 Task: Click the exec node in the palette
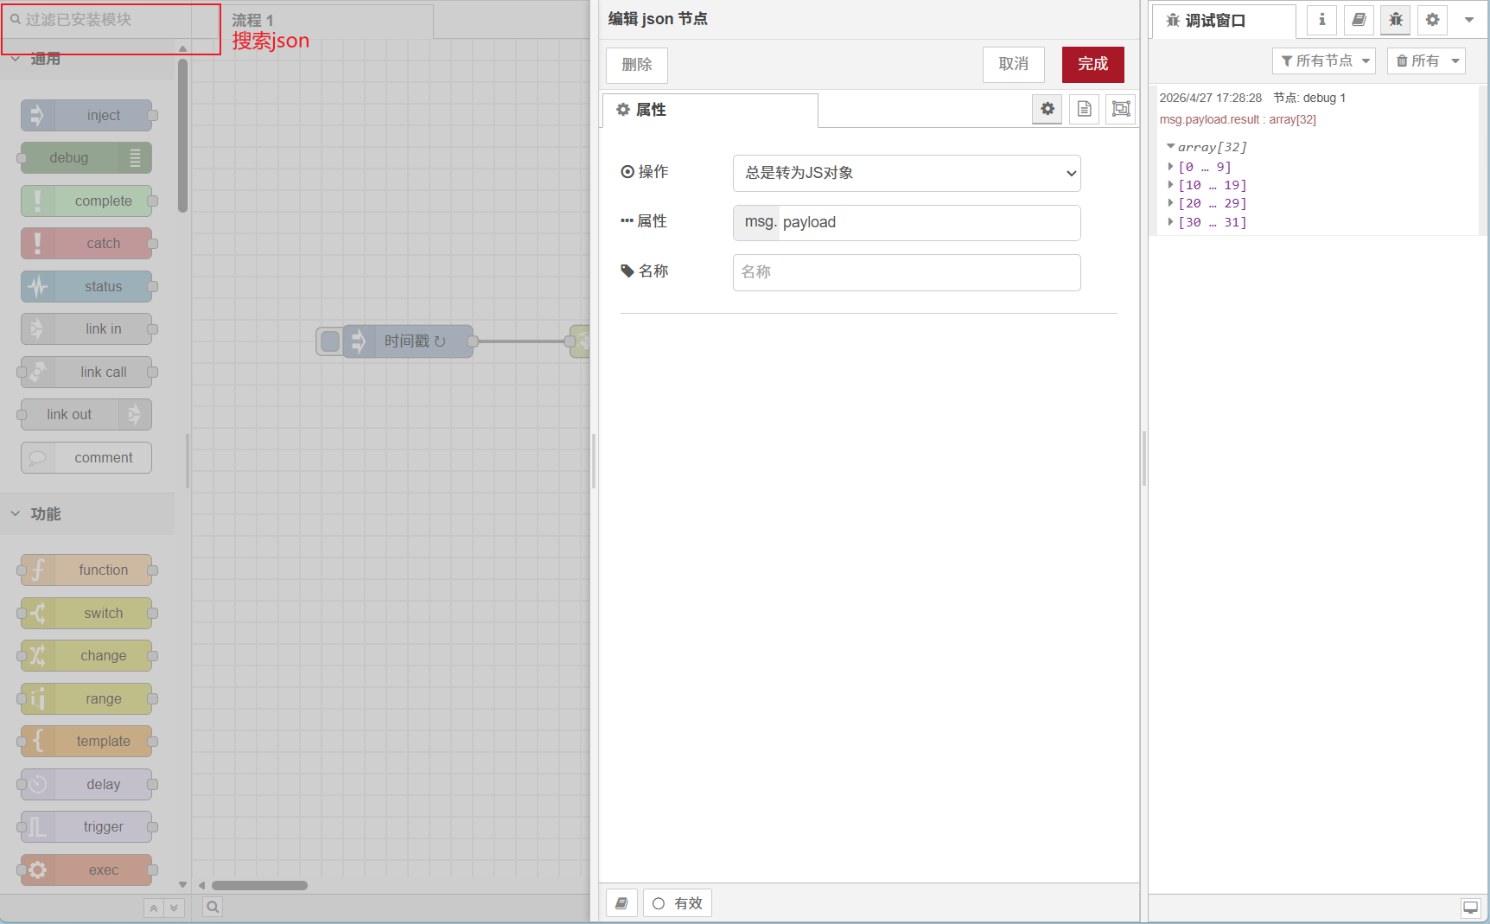tap(86, 870)
